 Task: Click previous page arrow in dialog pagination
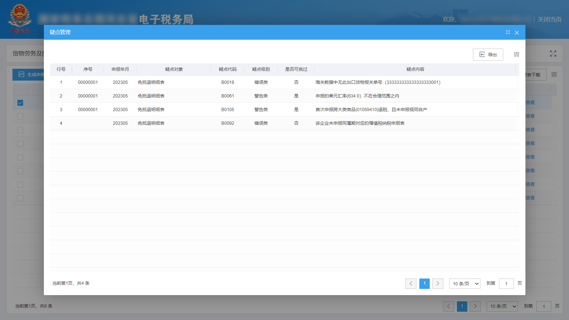pyautogui.click(x=410, y=284)
